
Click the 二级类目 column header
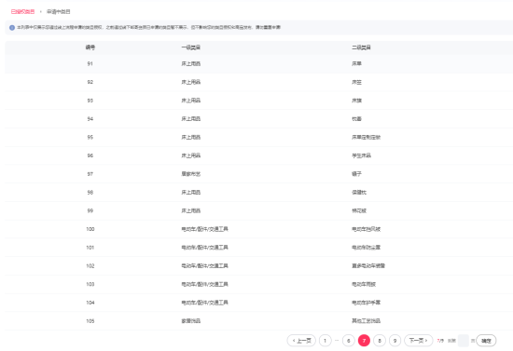[361, 47]
